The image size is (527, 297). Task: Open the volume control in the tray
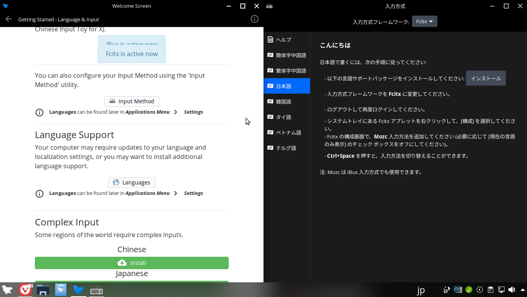[x=511, y=290]
